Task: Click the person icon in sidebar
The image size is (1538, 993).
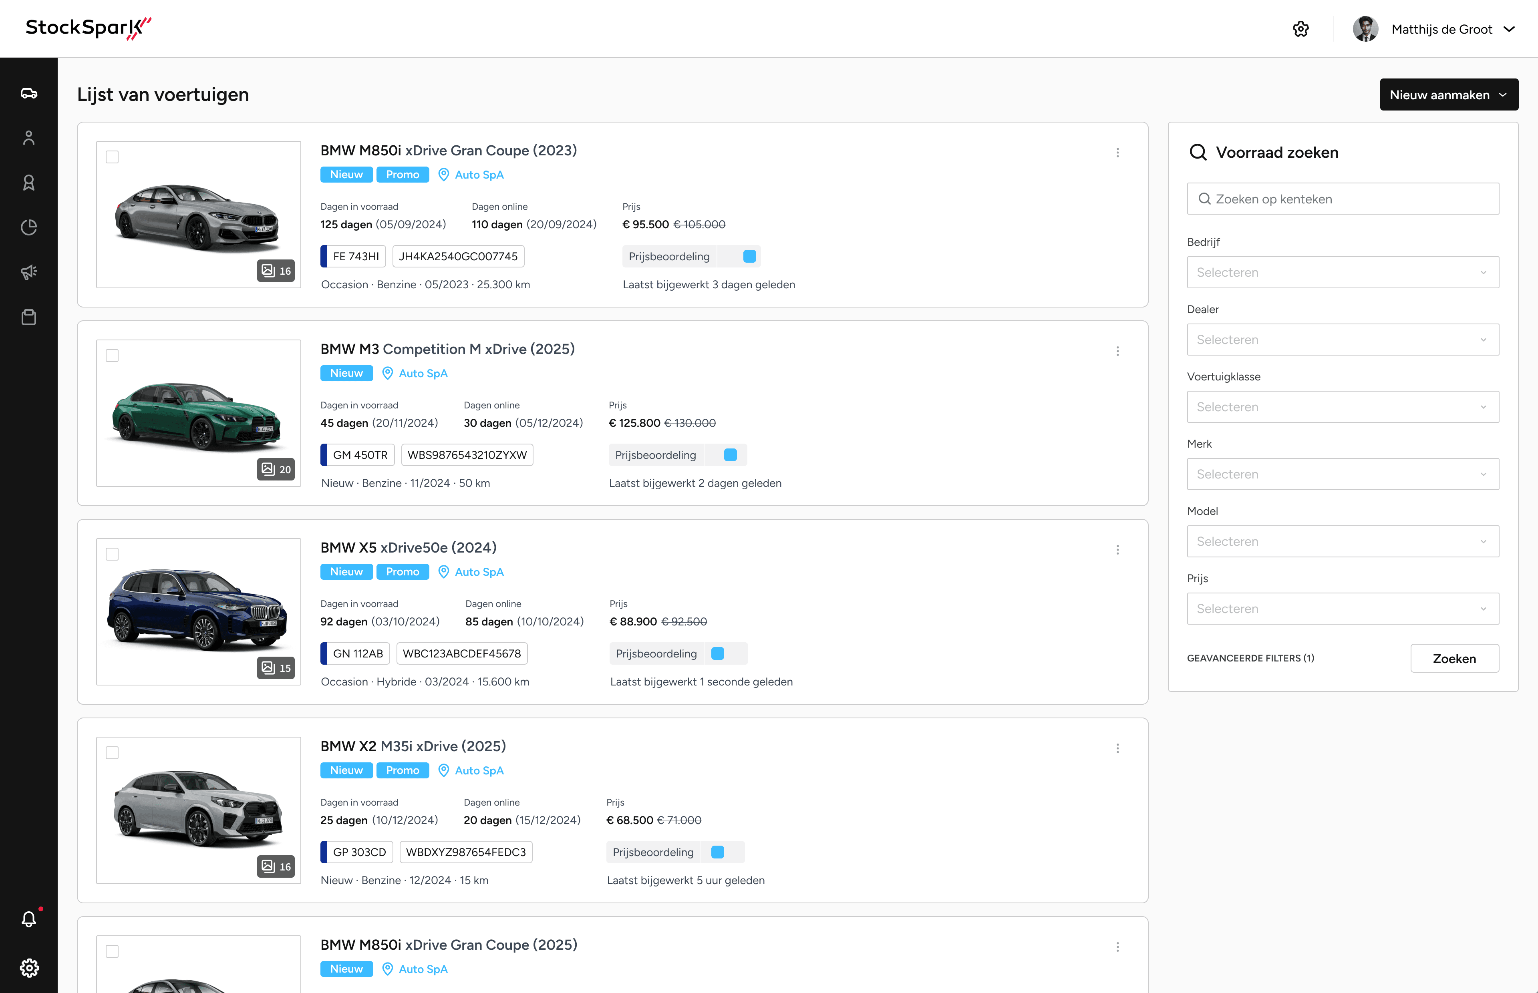Action: click(x=28, y=138)
